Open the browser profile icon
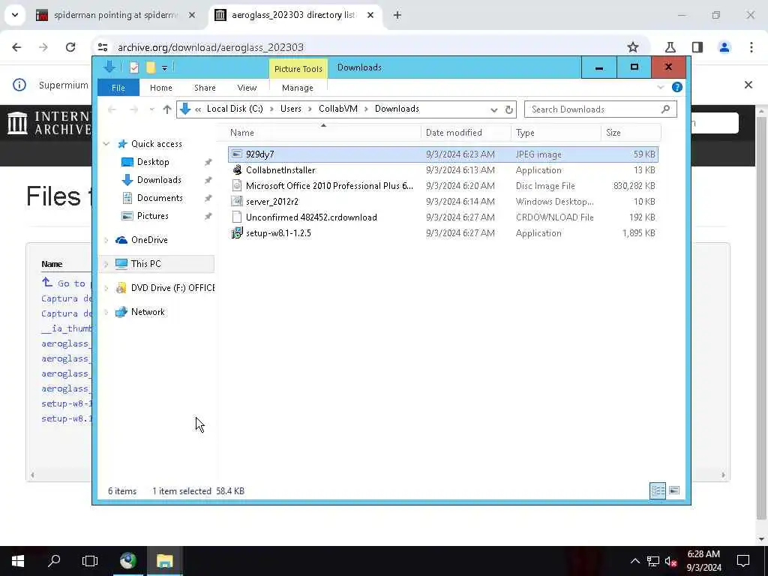The width and height of the screenshot is (768, 576). 724,47
